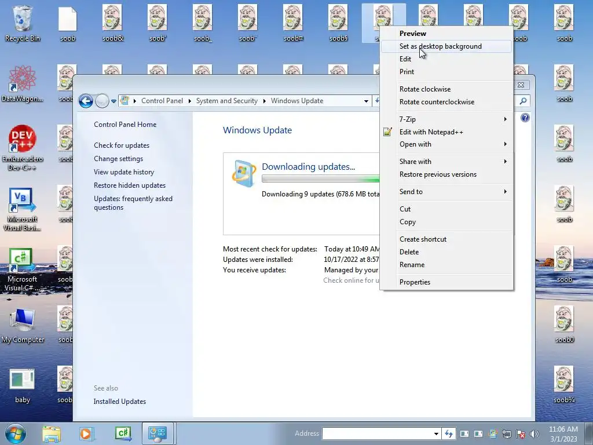This screenshot has height=445, width=593.
Task: Select the blank soob file icon
Action: tap(68, 23)
